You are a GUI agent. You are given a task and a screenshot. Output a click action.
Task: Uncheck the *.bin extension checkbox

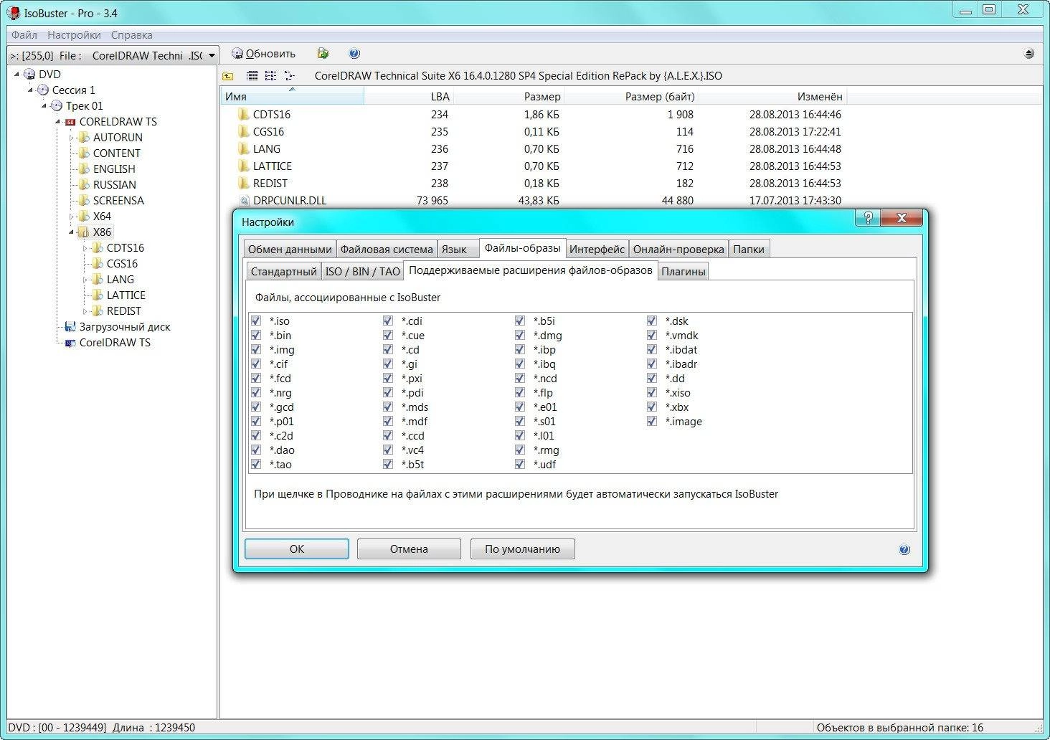(x=256, y=335)
